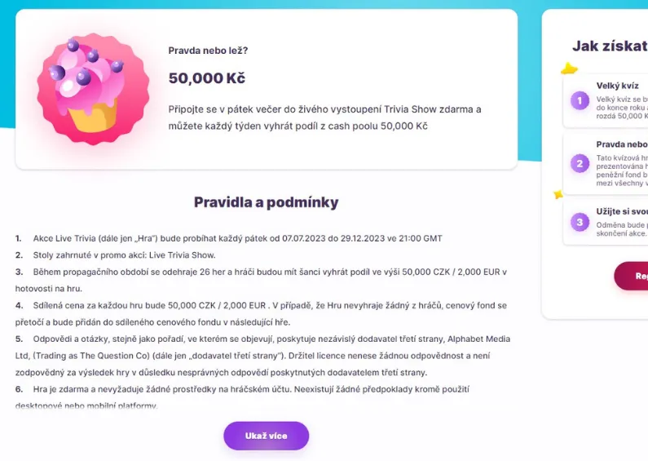
Task: Click the 50,000 Kč prize amount
Action: click(207, 78)
